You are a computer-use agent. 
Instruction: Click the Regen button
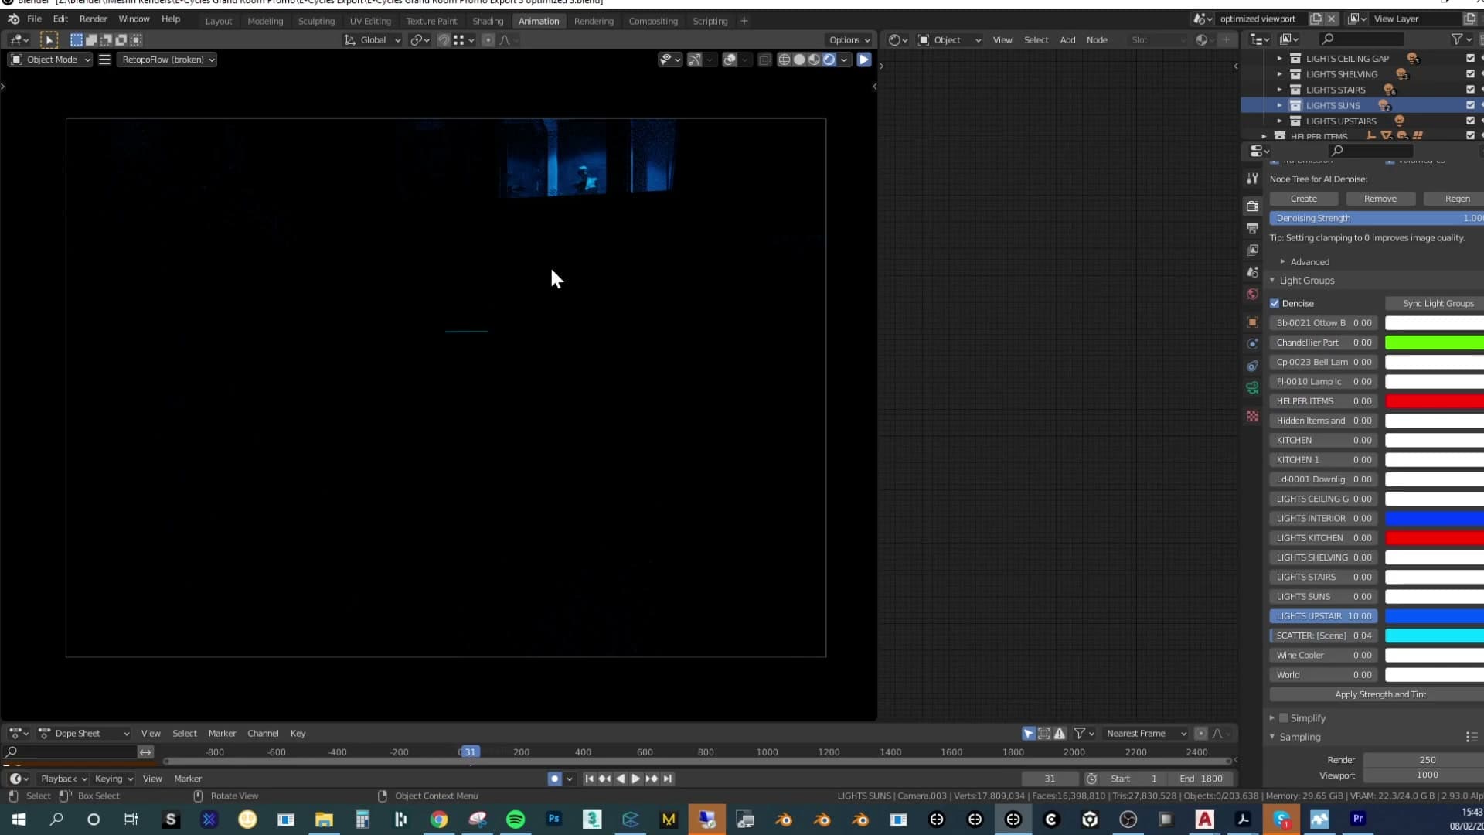1455,199
